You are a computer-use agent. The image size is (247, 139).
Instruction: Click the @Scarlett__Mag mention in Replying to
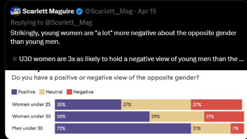pyautogui.click(x=68, y=23)
